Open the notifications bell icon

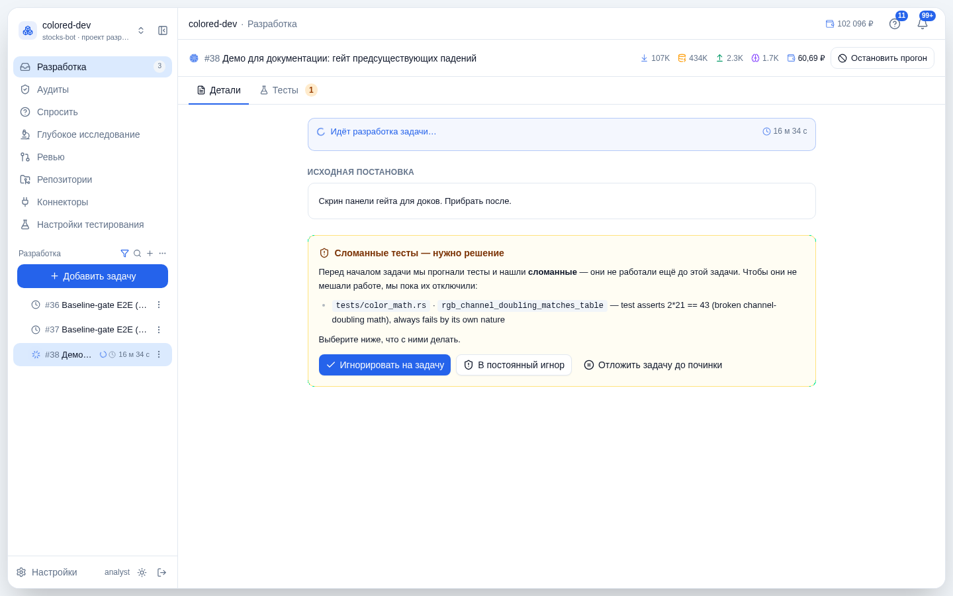click(923, 24)
